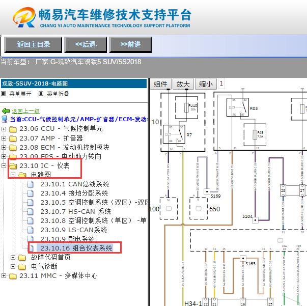Open 23.10.16 组合仪表系统 diagram
The image size is (307, 306).
coord(76,248)
